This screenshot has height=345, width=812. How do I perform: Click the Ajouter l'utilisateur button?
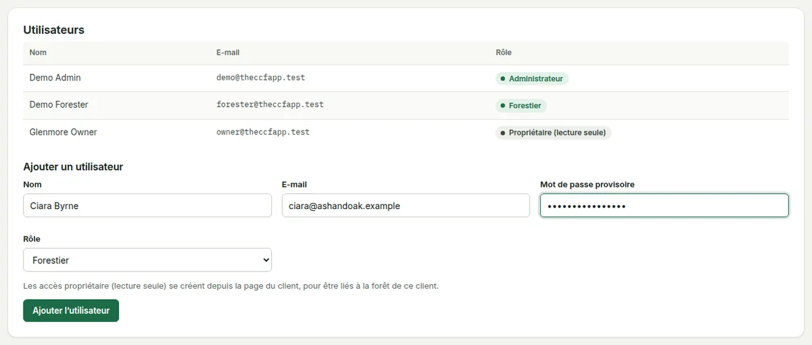pos(71,310)
